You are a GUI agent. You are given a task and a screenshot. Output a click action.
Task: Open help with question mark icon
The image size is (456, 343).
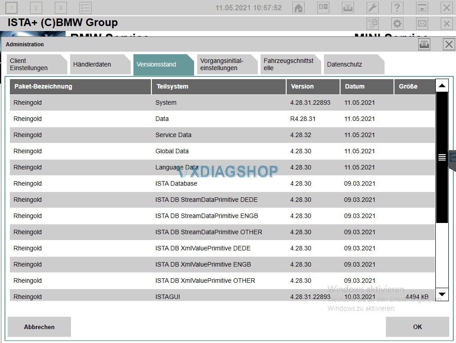coord(397,8)
